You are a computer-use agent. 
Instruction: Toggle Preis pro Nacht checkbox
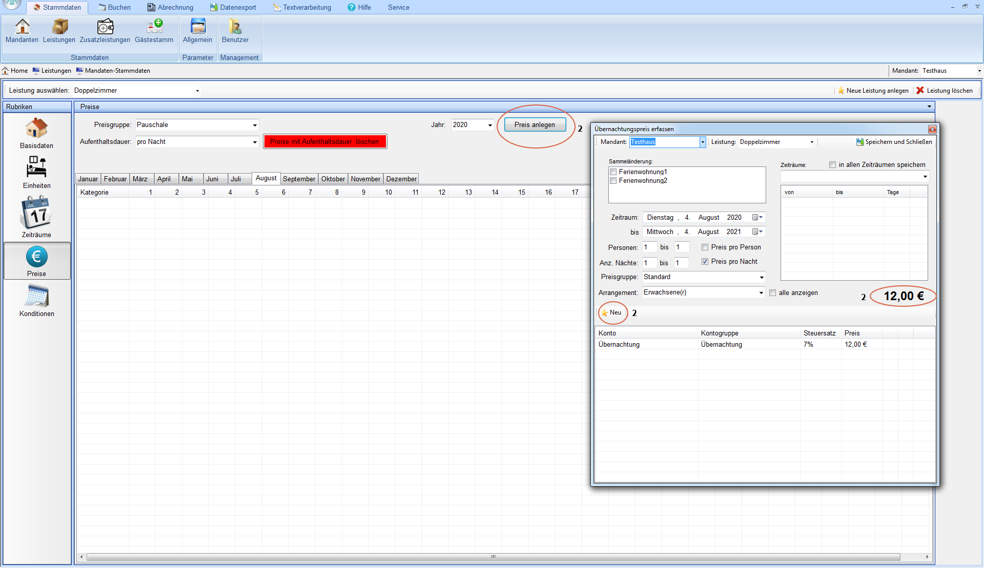coord(705,262)
